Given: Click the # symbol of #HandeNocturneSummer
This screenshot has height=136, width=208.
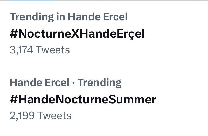Looking at the screenshot, I should tap(14, 100).
